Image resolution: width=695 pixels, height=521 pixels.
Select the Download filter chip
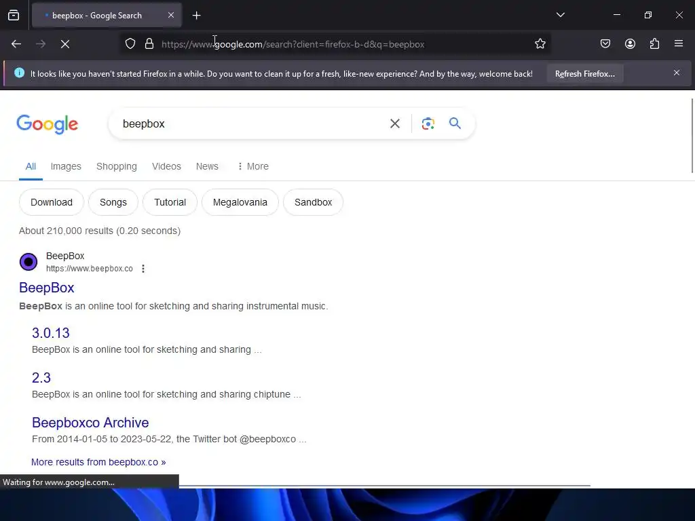pos(52,202)
